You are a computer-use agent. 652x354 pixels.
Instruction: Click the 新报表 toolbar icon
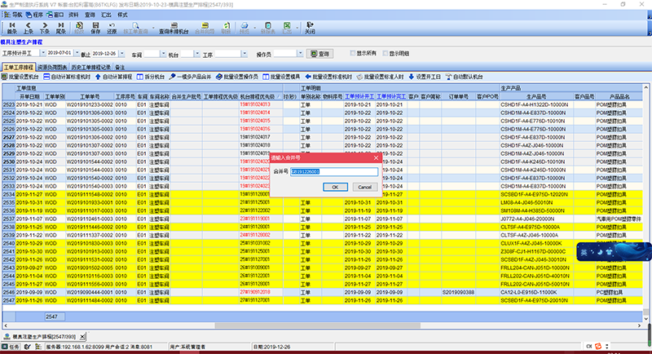click(268, 28)
